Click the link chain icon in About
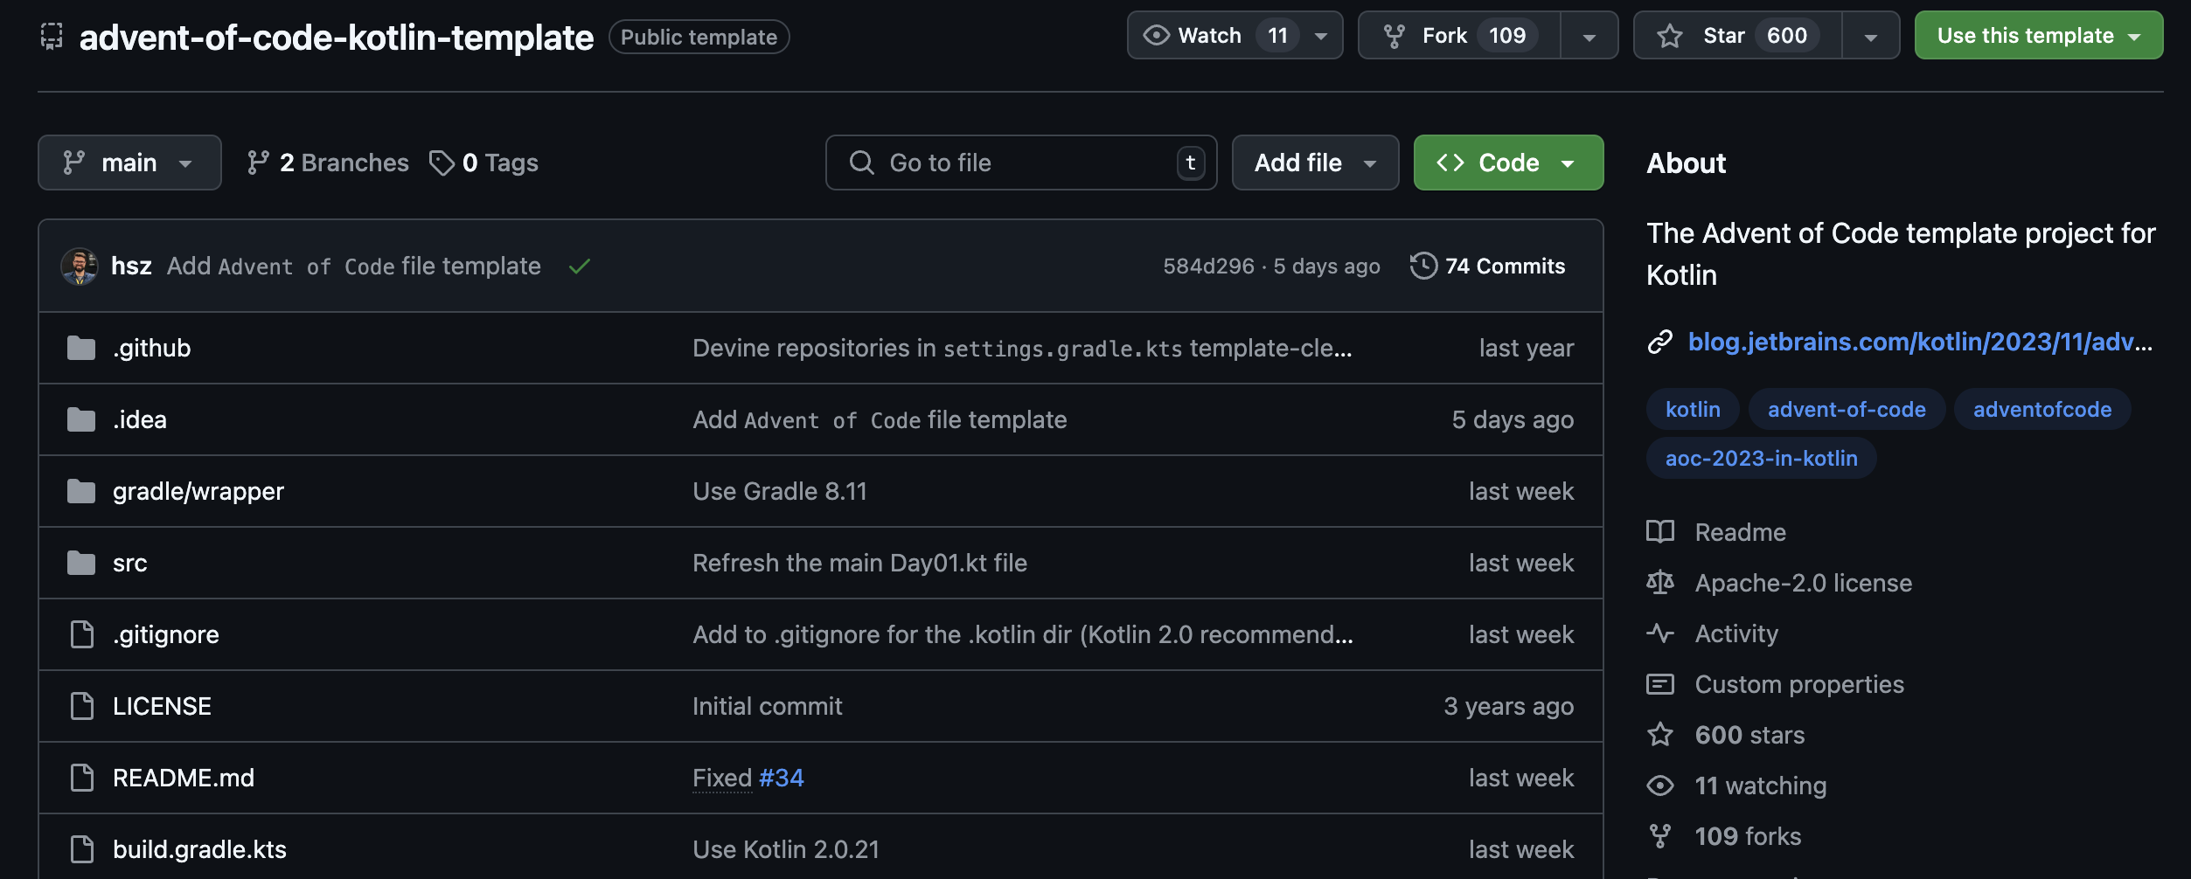Image resolution: width=2191 pixels, height=879 pixels. click(x=1659, y=342)
